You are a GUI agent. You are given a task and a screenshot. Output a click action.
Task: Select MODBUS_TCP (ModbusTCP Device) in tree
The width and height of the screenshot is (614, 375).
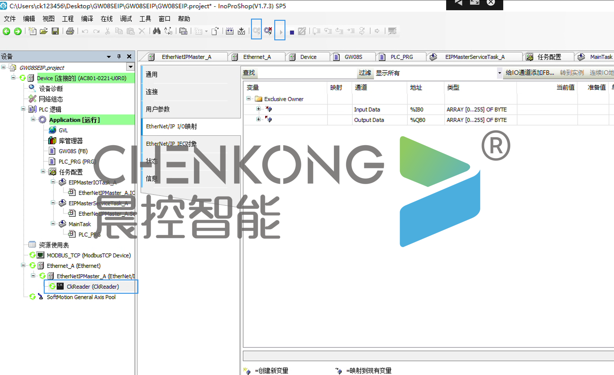point(89,255)
